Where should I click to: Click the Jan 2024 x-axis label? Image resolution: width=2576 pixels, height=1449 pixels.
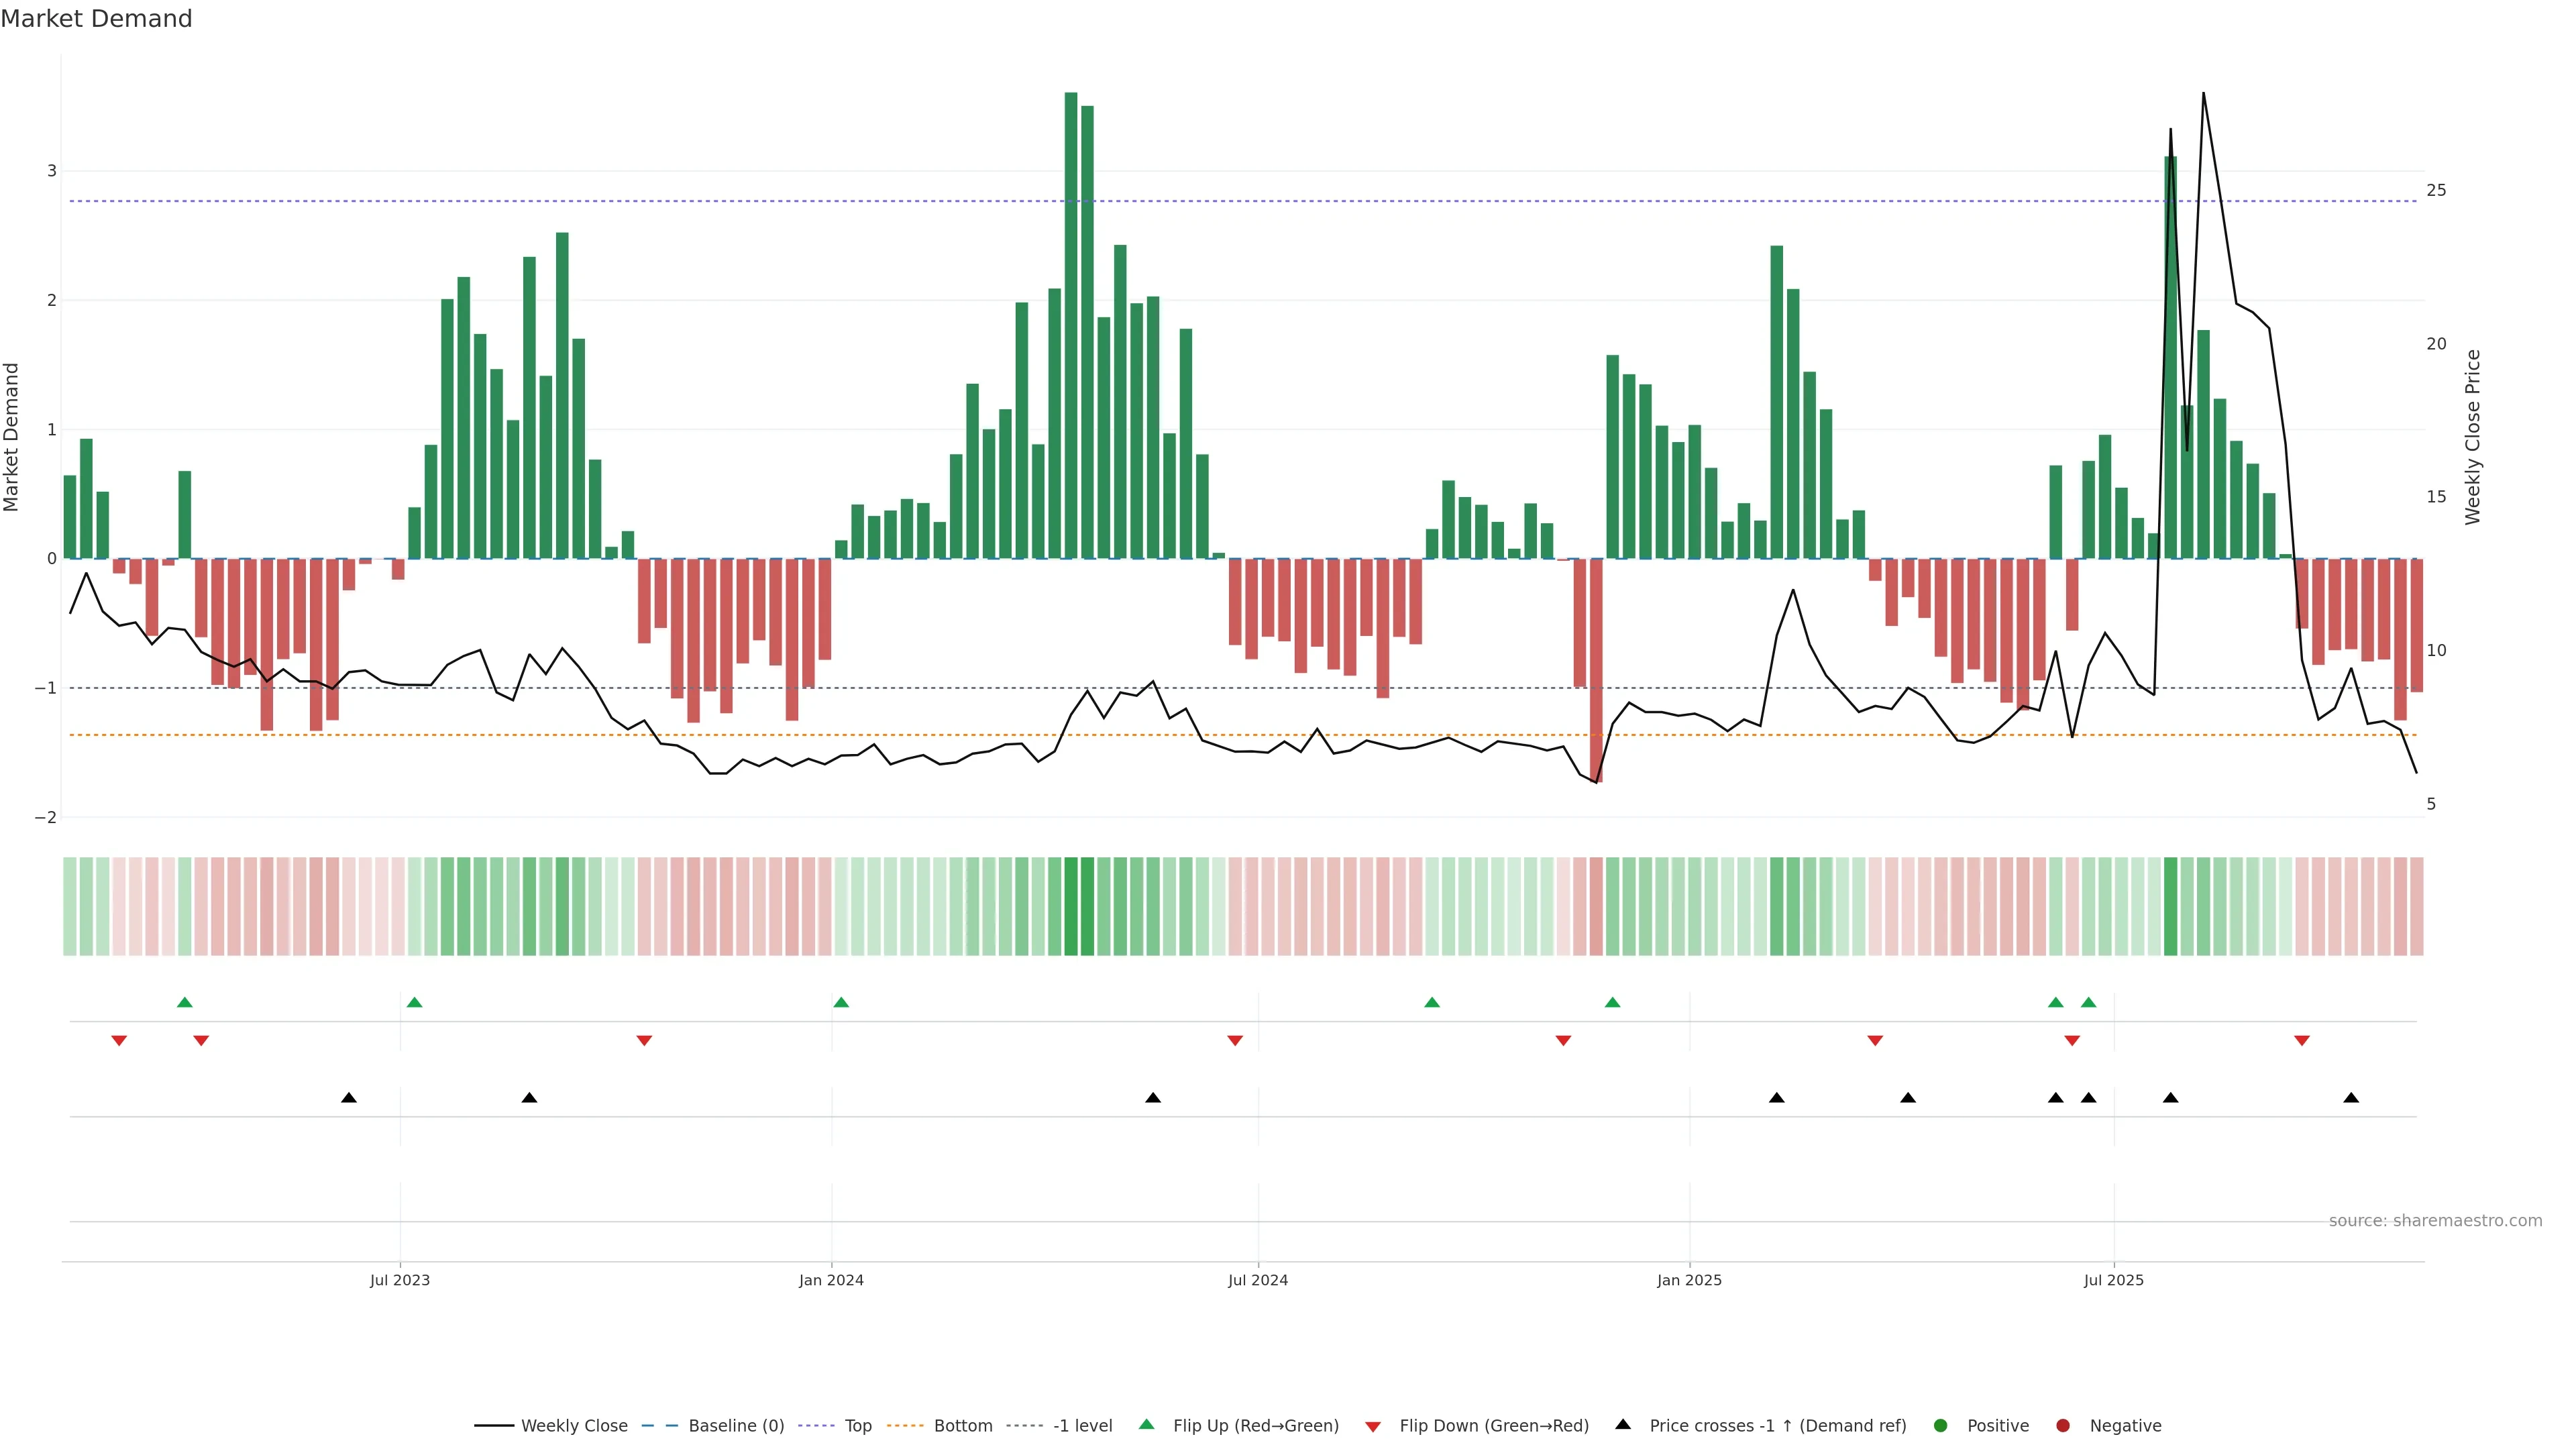coord(831,1280)
